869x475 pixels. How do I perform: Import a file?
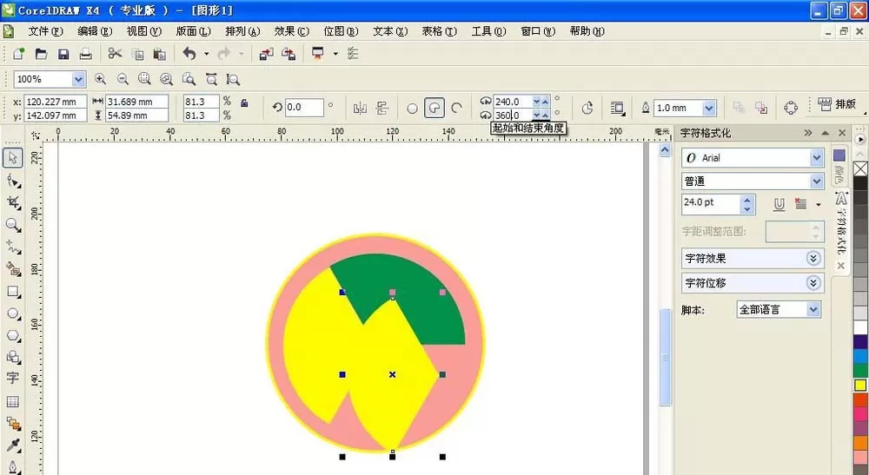click(267, 54)
